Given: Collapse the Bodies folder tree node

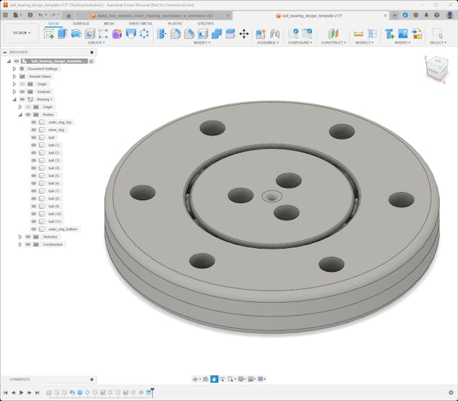Looking at the screenshot, I should [x=20, y=114].
